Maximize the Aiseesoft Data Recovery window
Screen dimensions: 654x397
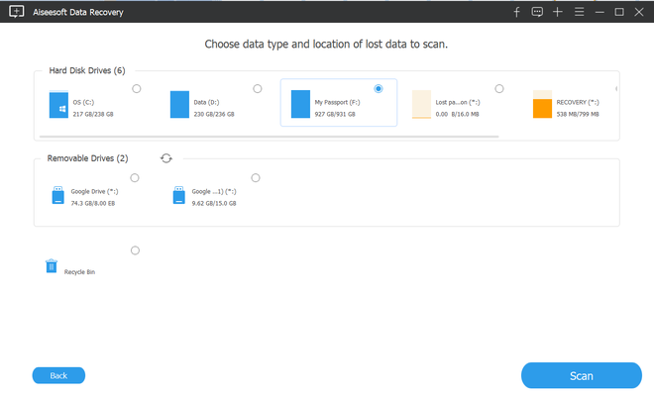(619, 12)
